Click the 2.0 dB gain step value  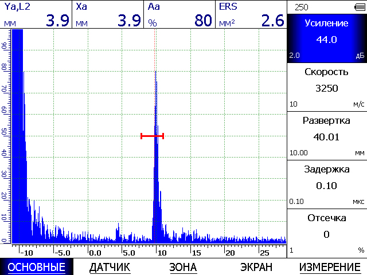(295, 56)
